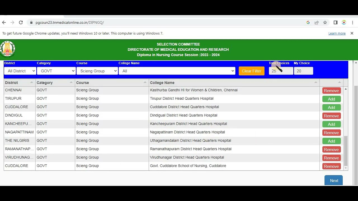The width and height of the screenshot is (358, 201).
Task: Remove Nagapattinam District Head Quarters Hospital
Action: pos(331,133)
